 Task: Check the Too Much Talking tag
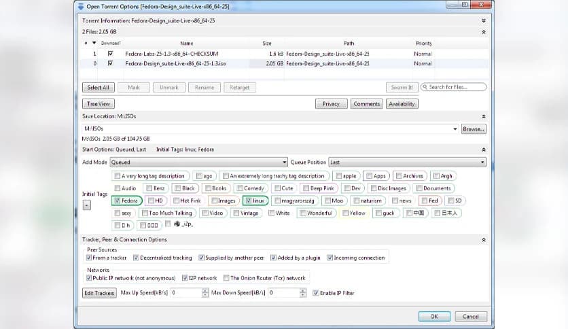coord(145,213)
